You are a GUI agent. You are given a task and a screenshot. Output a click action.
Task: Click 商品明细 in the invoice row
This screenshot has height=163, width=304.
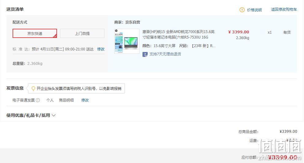tap(66, 100)
